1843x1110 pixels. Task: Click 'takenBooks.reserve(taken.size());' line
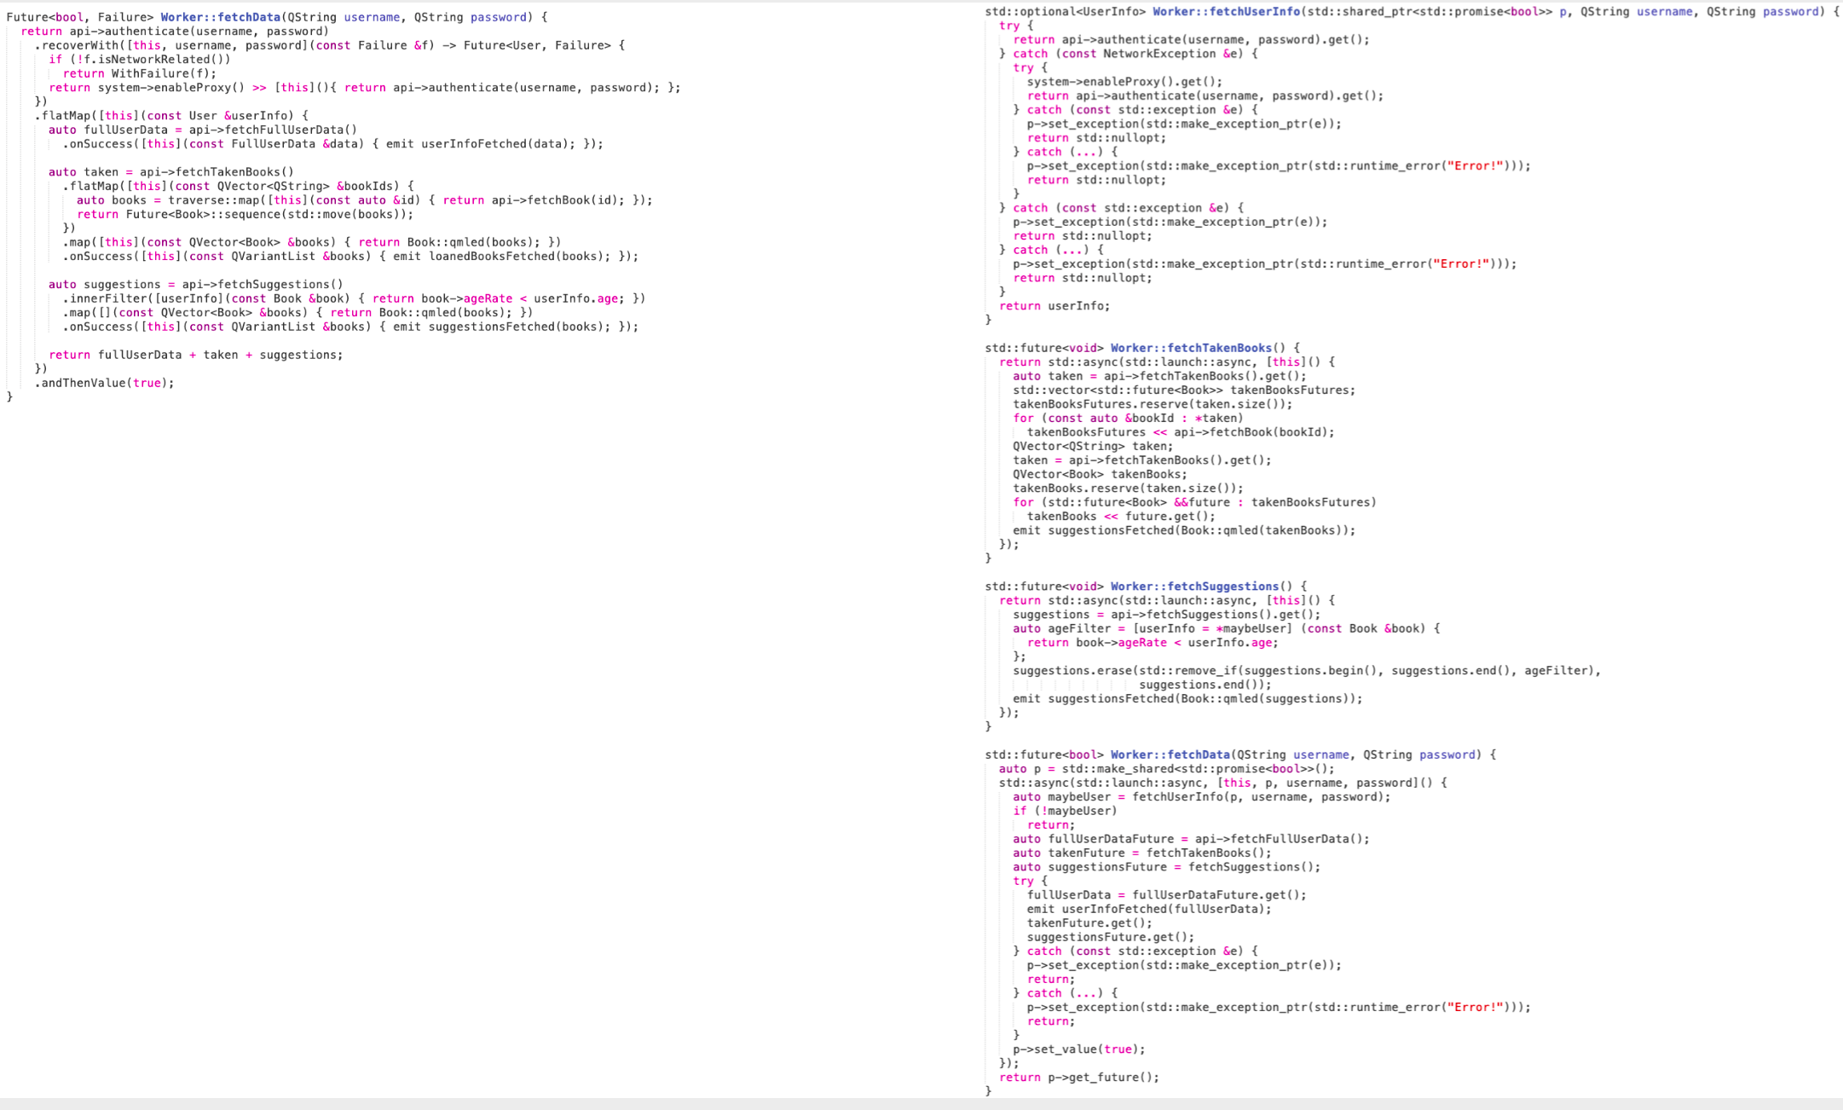click(1129, 489)
